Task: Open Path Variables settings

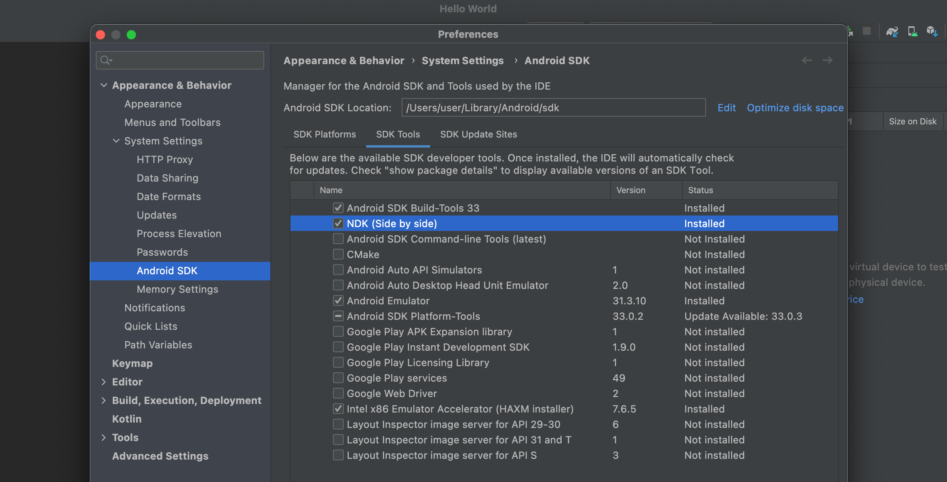Action: coord(158,345)
